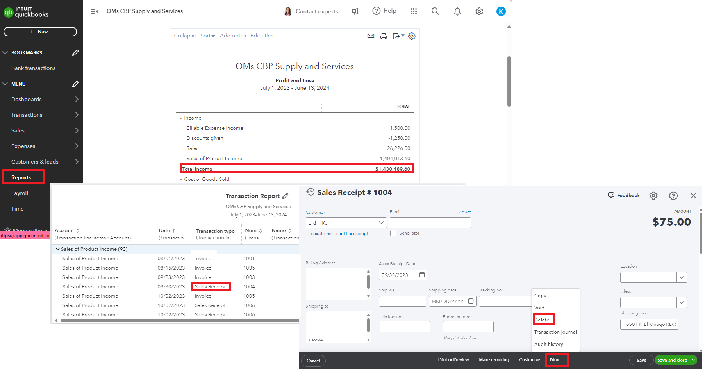This screenshot has height=375, width=714.
Task: Collapse the Income section
Action: [x=180, y=118]
